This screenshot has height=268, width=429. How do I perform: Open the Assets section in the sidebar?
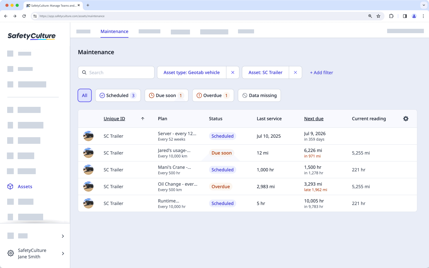click(x=25, y=186)
